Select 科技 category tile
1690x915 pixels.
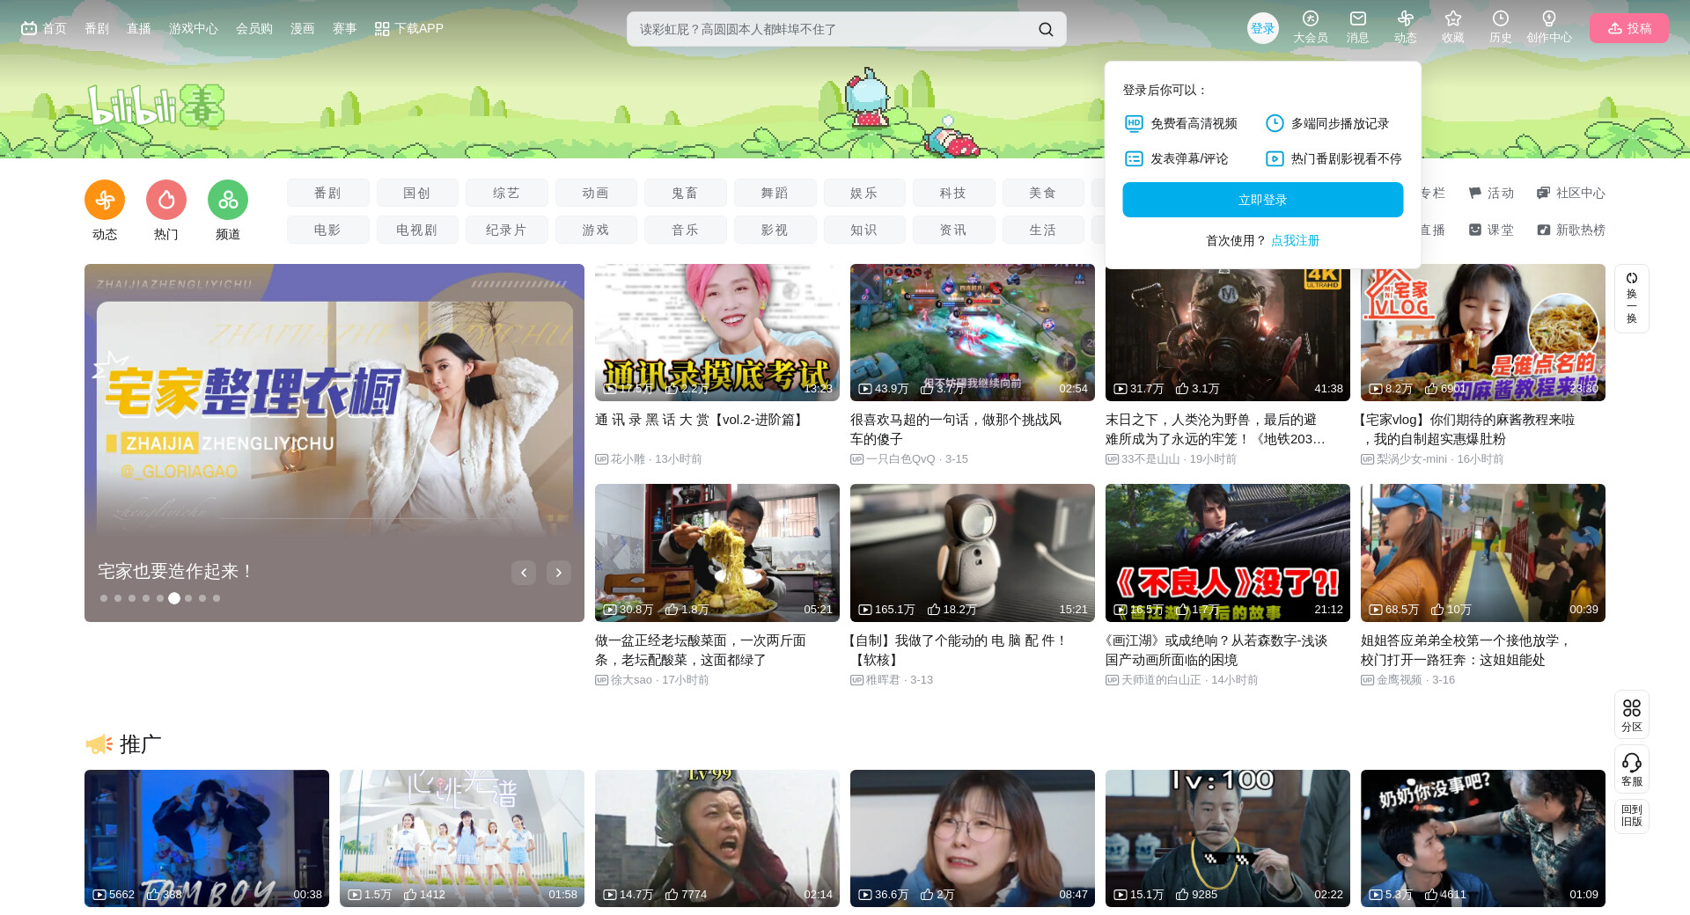[953, 193]
